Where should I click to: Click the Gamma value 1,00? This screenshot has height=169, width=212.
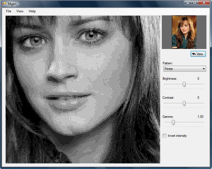point(200,117)
